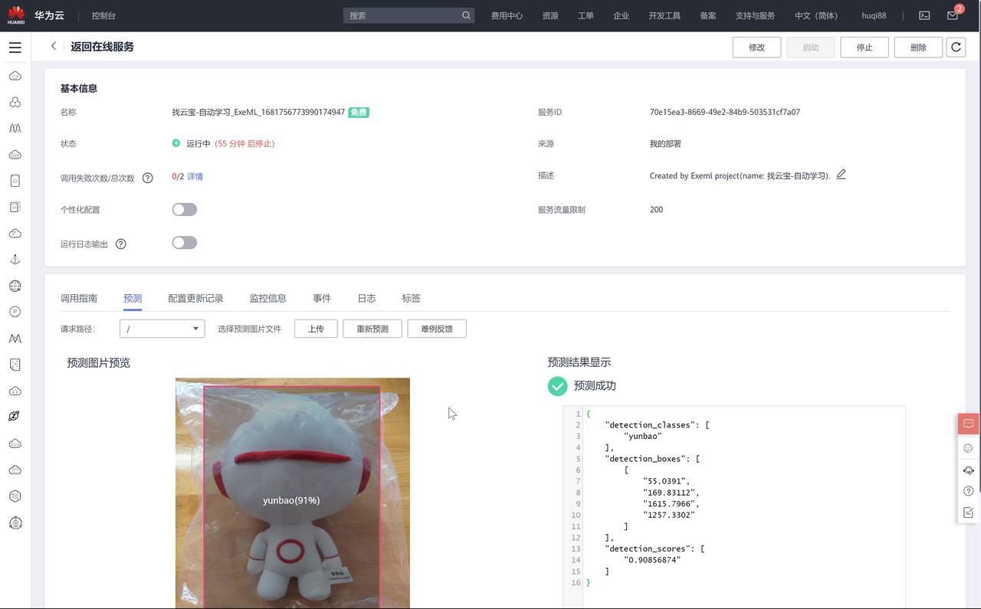Open the bold Z planet sidebar icon
The width and height of the screenshot is (981, 609).
coord(15,416)
